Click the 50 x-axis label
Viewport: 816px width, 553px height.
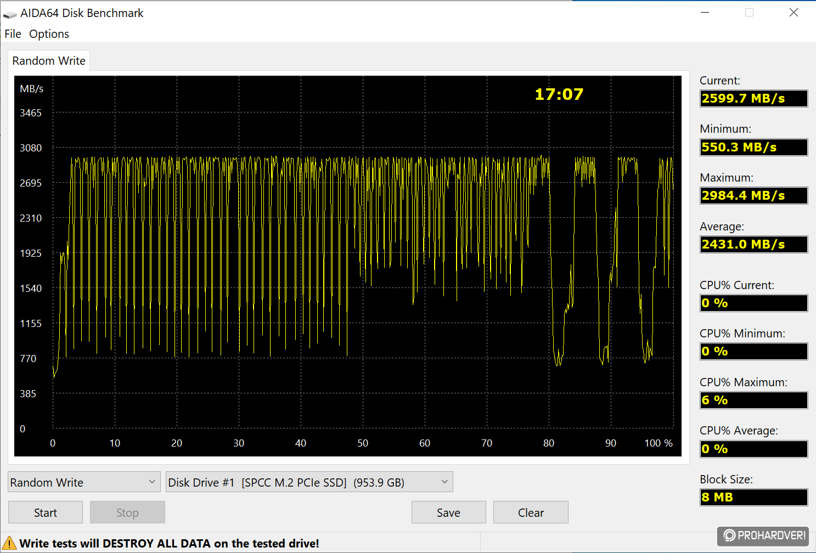tap(363, 443)
